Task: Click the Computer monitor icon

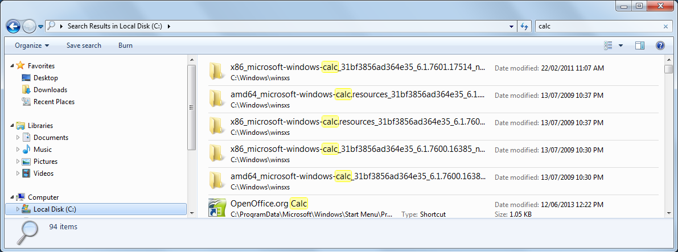Action: pyautogui.click(x=20, y=197)
